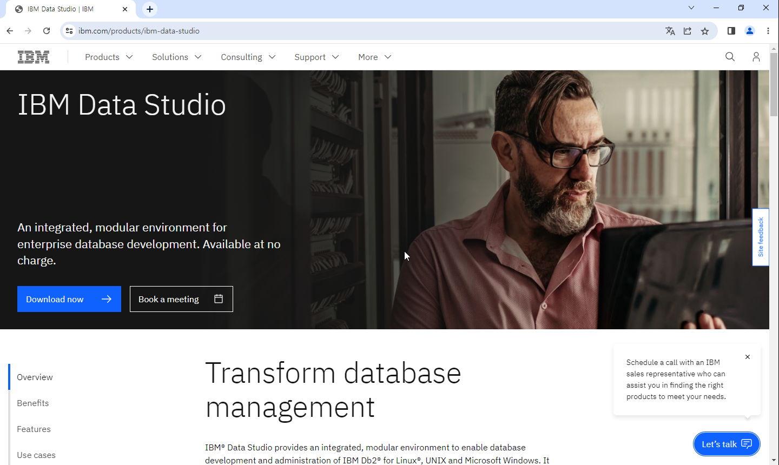Expand the Support menu

316,57
